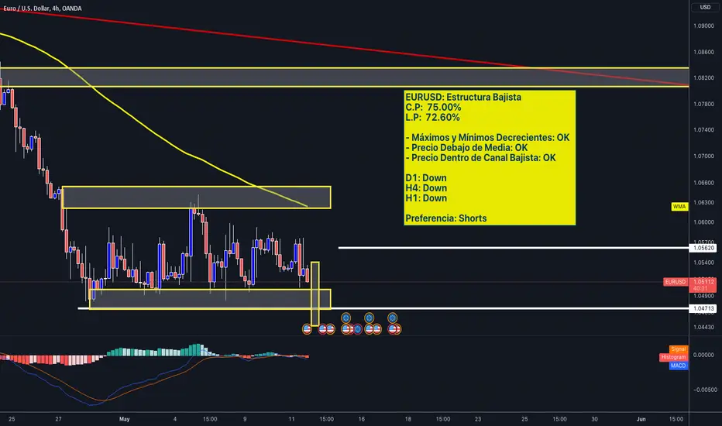The image size is (722, 426).
Task: Open the leftmost US flag economic event icon
Action: [307, 329]
